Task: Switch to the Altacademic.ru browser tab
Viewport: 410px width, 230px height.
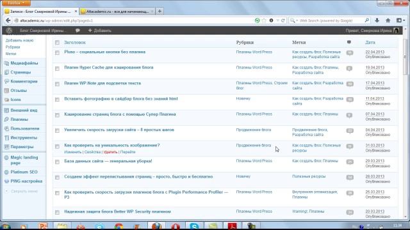Action: (117, 11)
